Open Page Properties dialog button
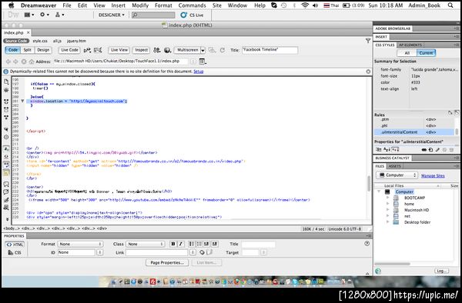 pos(167,262)
